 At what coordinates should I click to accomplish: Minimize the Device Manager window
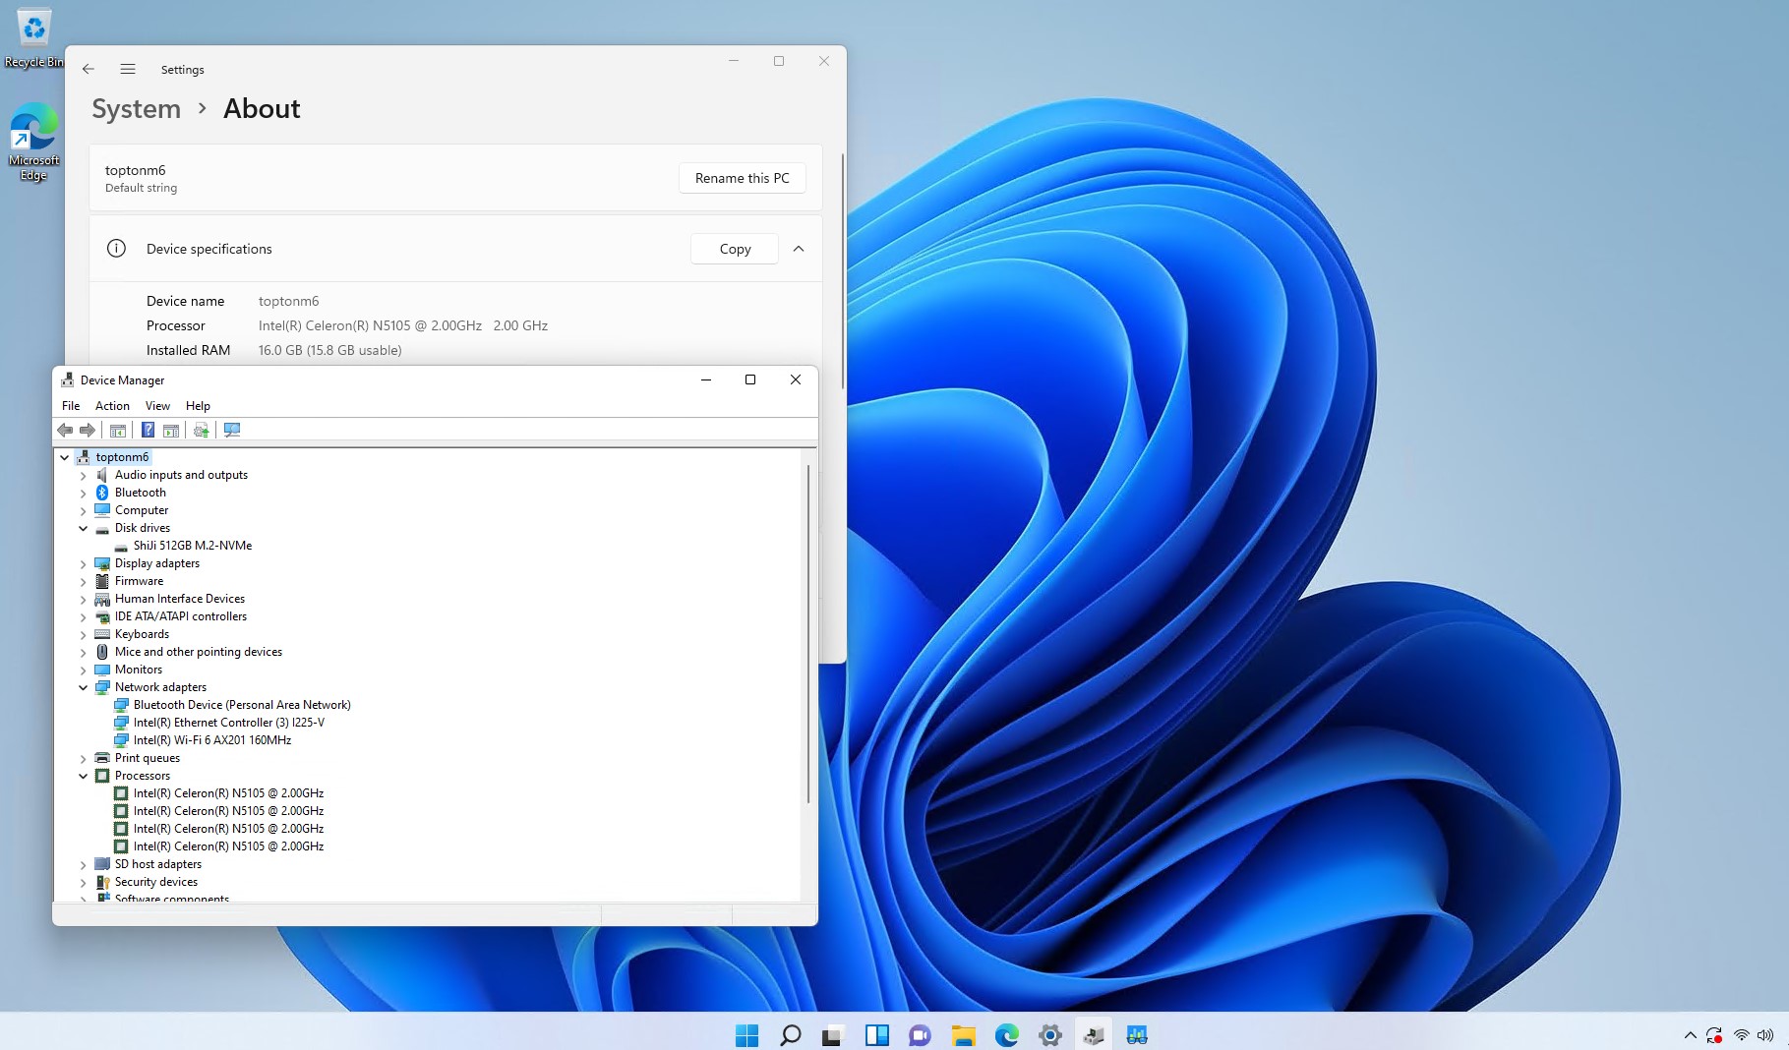pos(706,379)
